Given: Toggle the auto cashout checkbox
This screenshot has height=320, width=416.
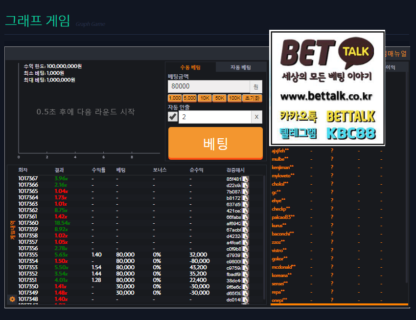Looking at the screenshot, I should pos(173,117).
